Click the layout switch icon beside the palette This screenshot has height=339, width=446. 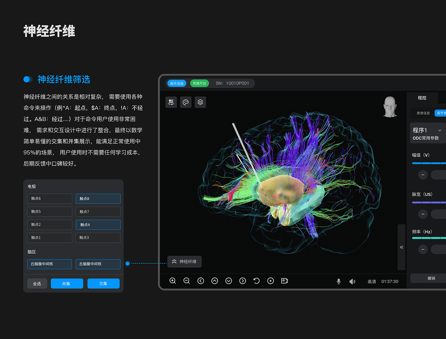[171, 102]
